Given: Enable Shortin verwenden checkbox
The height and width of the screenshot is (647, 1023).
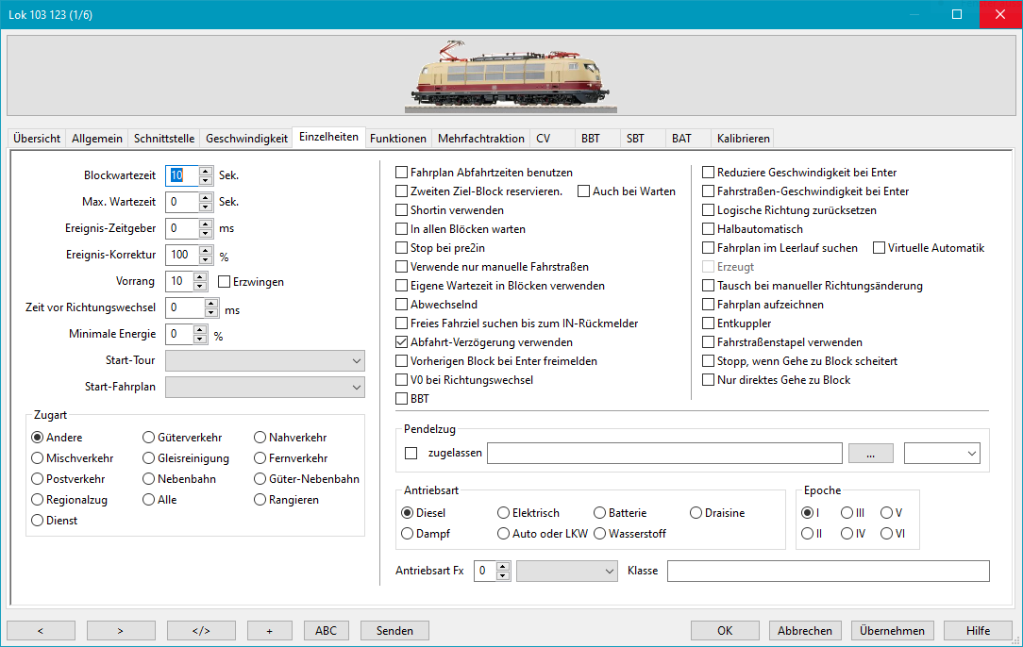Looking at the screenshot, I should (x=402, y=210).
